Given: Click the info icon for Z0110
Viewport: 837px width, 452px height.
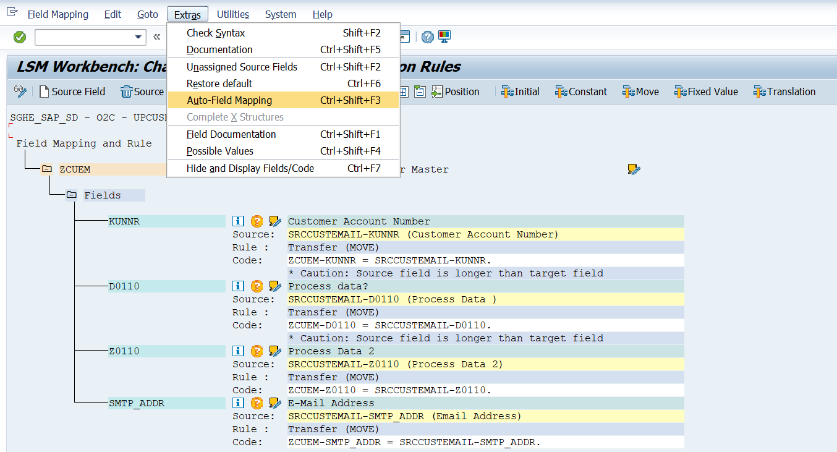Looking at the screenshot, I should 239,351.
